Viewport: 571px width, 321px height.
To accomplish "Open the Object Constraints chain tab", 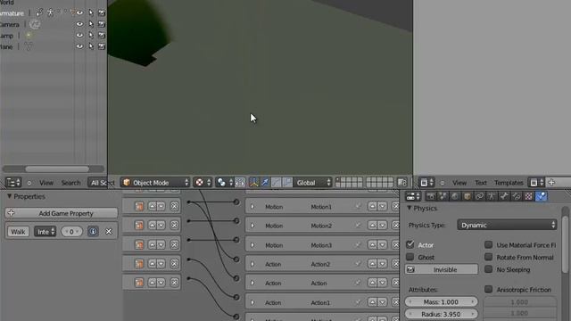I will [x=480, y=196].
